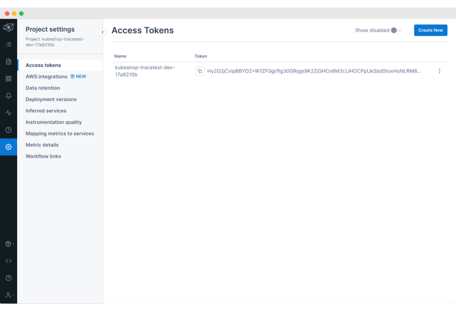Open the dashboards grid icon
This screenshot has height=311, width=456.
pyautogui.click(x=8, y=79)
